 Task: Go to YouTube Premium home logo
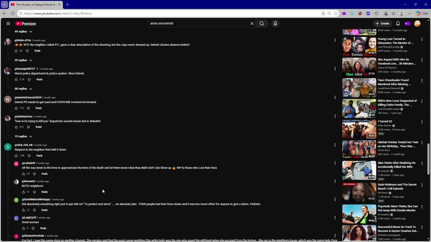[26, 24]
